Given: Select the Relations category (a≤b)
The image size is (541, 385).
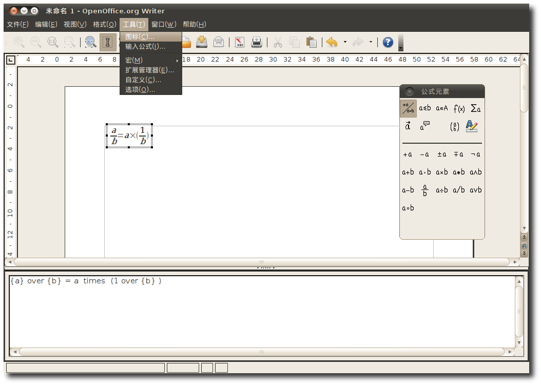Looking at the screenshot, I should tap(425, 108).
